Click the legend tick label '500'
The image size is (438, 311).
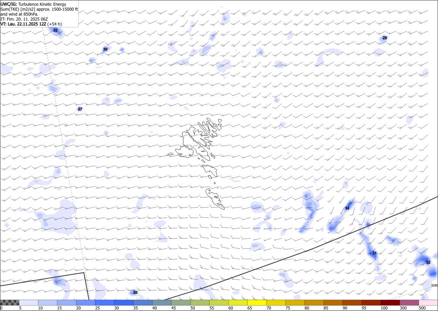(422, 308)
